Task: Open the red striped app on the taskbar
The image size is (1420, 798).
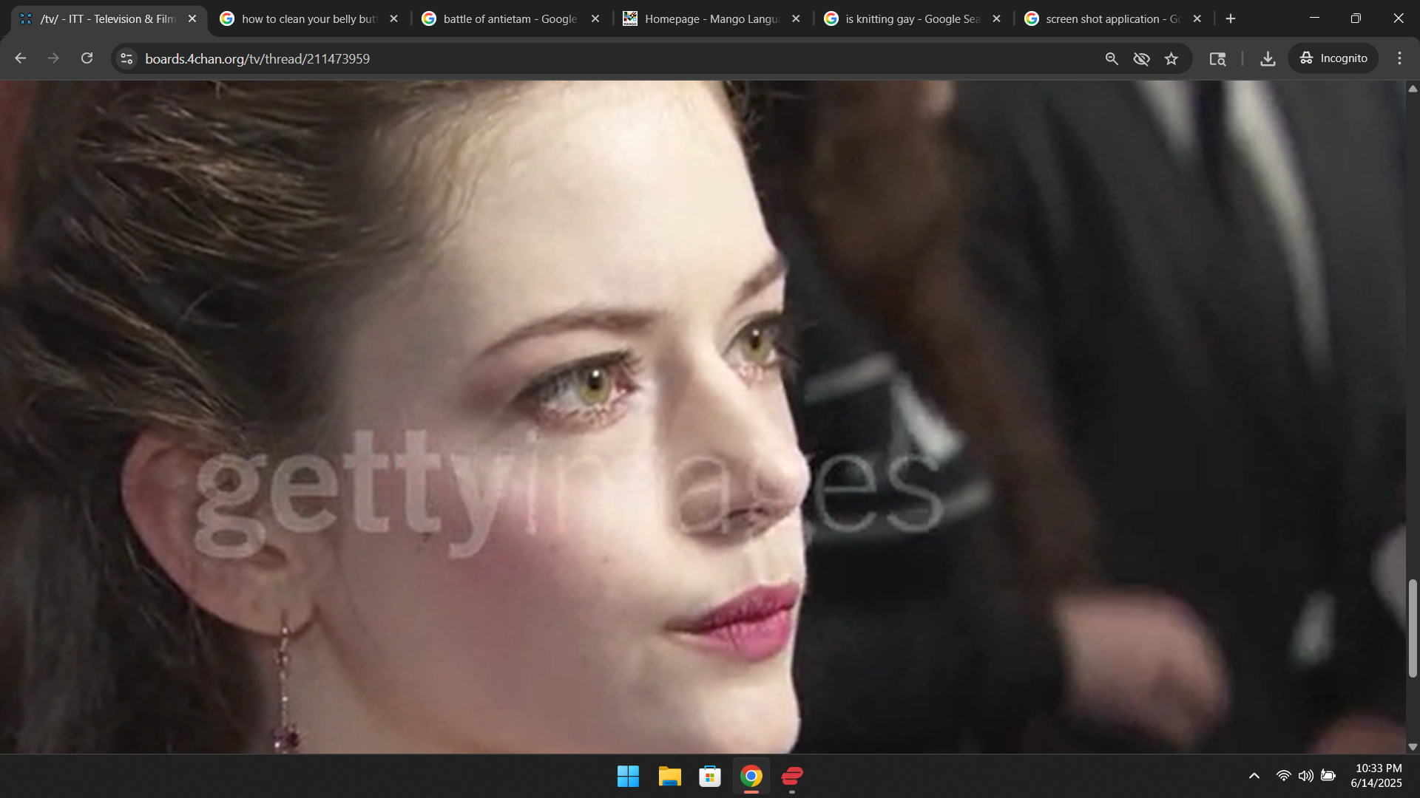Action: click(792, 777)
